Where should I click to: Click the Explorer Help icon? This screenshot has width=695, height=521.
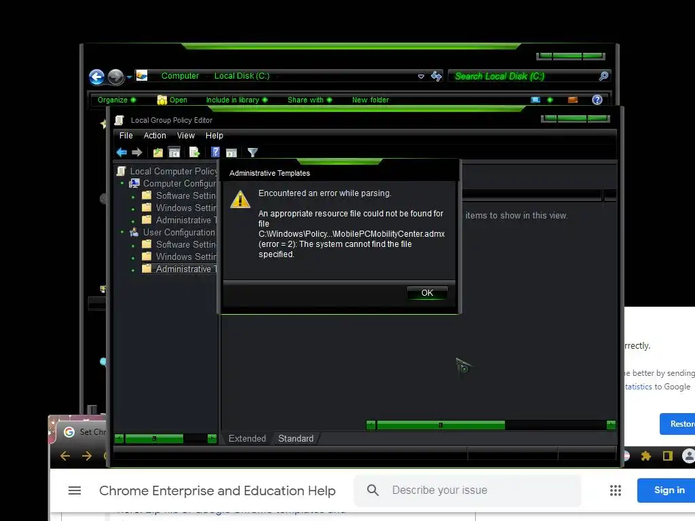point(597,100)
